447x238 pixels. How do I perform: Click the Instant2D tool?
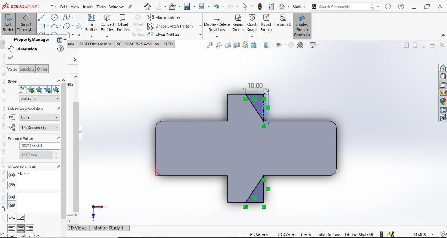(x=283, y=23)
